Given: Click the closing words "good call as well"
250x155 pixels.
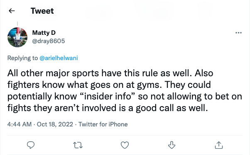Looking at the screenshot, I should click(172, 108).
